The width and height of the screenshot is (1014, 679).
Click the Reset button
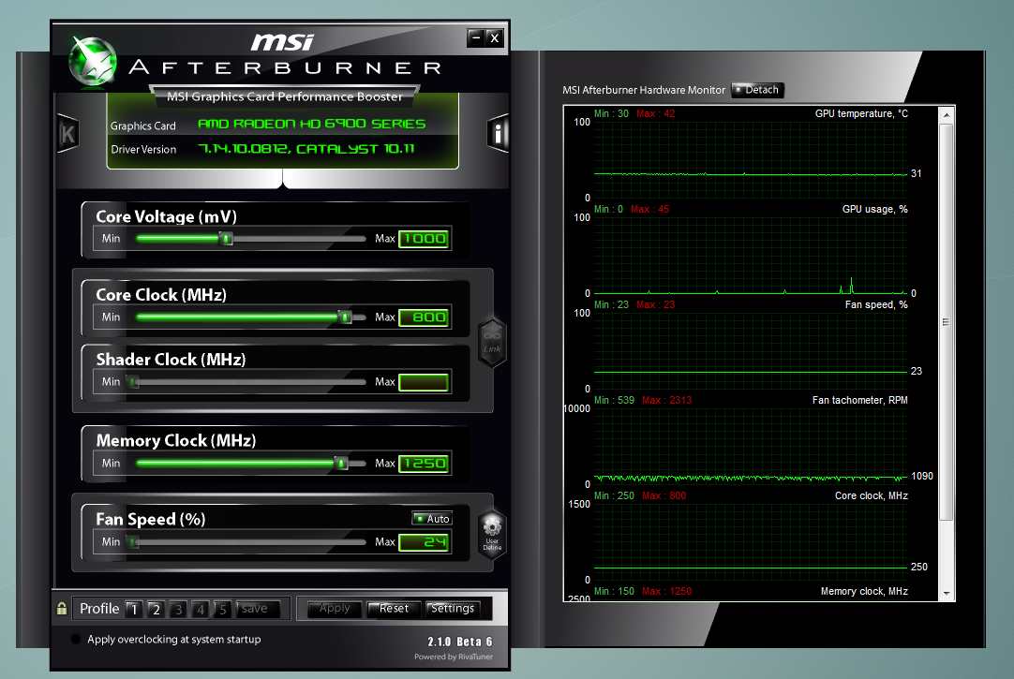394,609
